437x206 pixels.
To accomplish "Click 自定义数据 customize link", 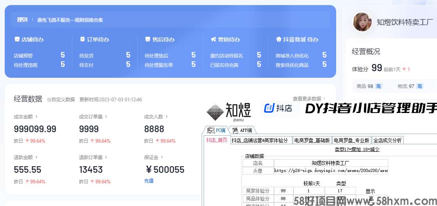I will click(x=61, y=100).
